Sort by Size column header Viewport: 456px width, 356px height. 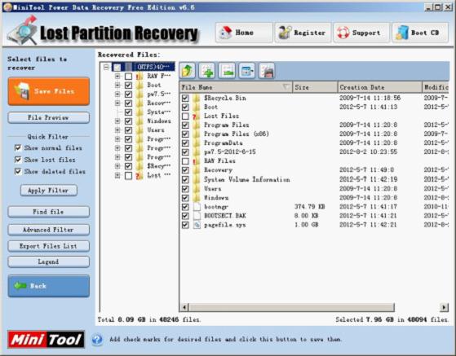315,87
